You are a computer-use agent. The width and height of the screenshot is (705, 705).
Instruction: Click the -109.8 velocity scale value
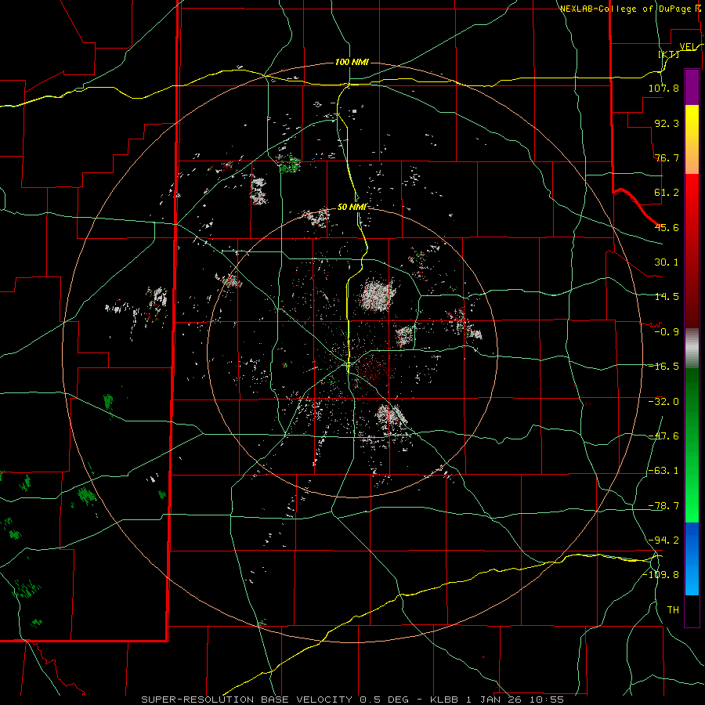(x=660, y=575)
